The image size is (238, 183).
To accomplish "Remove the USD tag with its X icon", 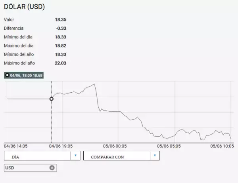I will 52,168.
